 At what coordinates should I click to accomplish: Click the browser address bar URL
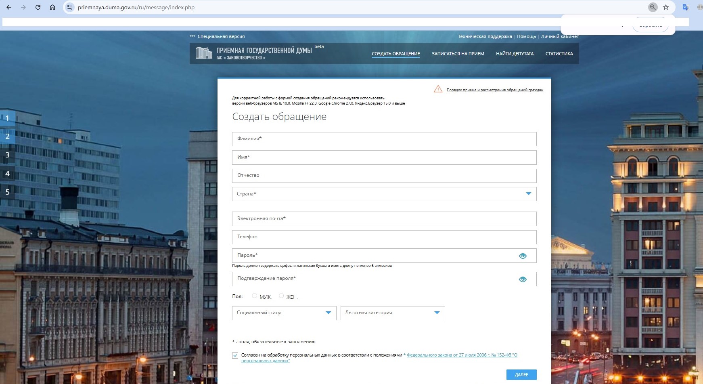pos(136,7)
